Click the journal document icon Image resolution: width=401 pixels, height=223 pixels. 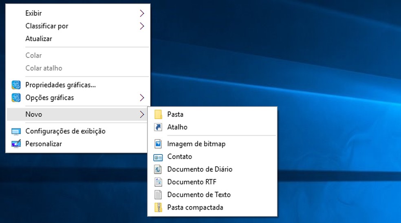tap(158, 169)
